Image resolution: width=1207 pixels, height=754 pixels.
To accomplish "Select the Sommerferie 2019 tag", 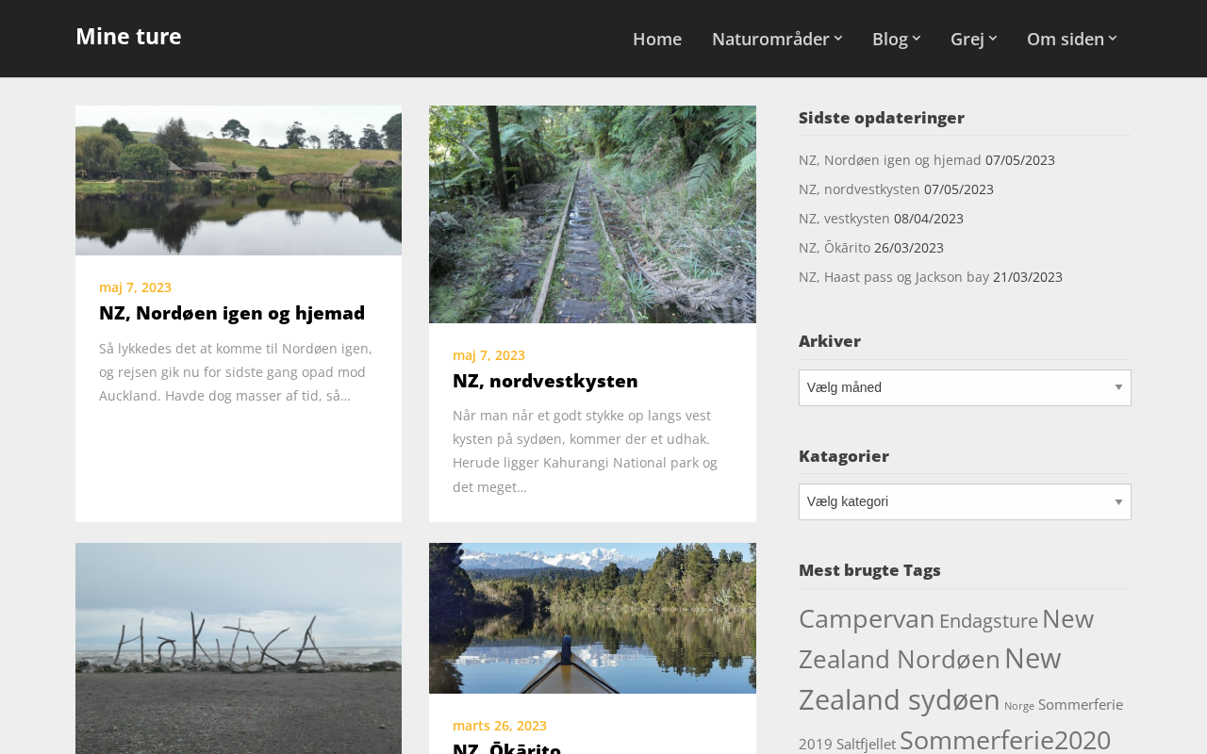I will (961, 724).
